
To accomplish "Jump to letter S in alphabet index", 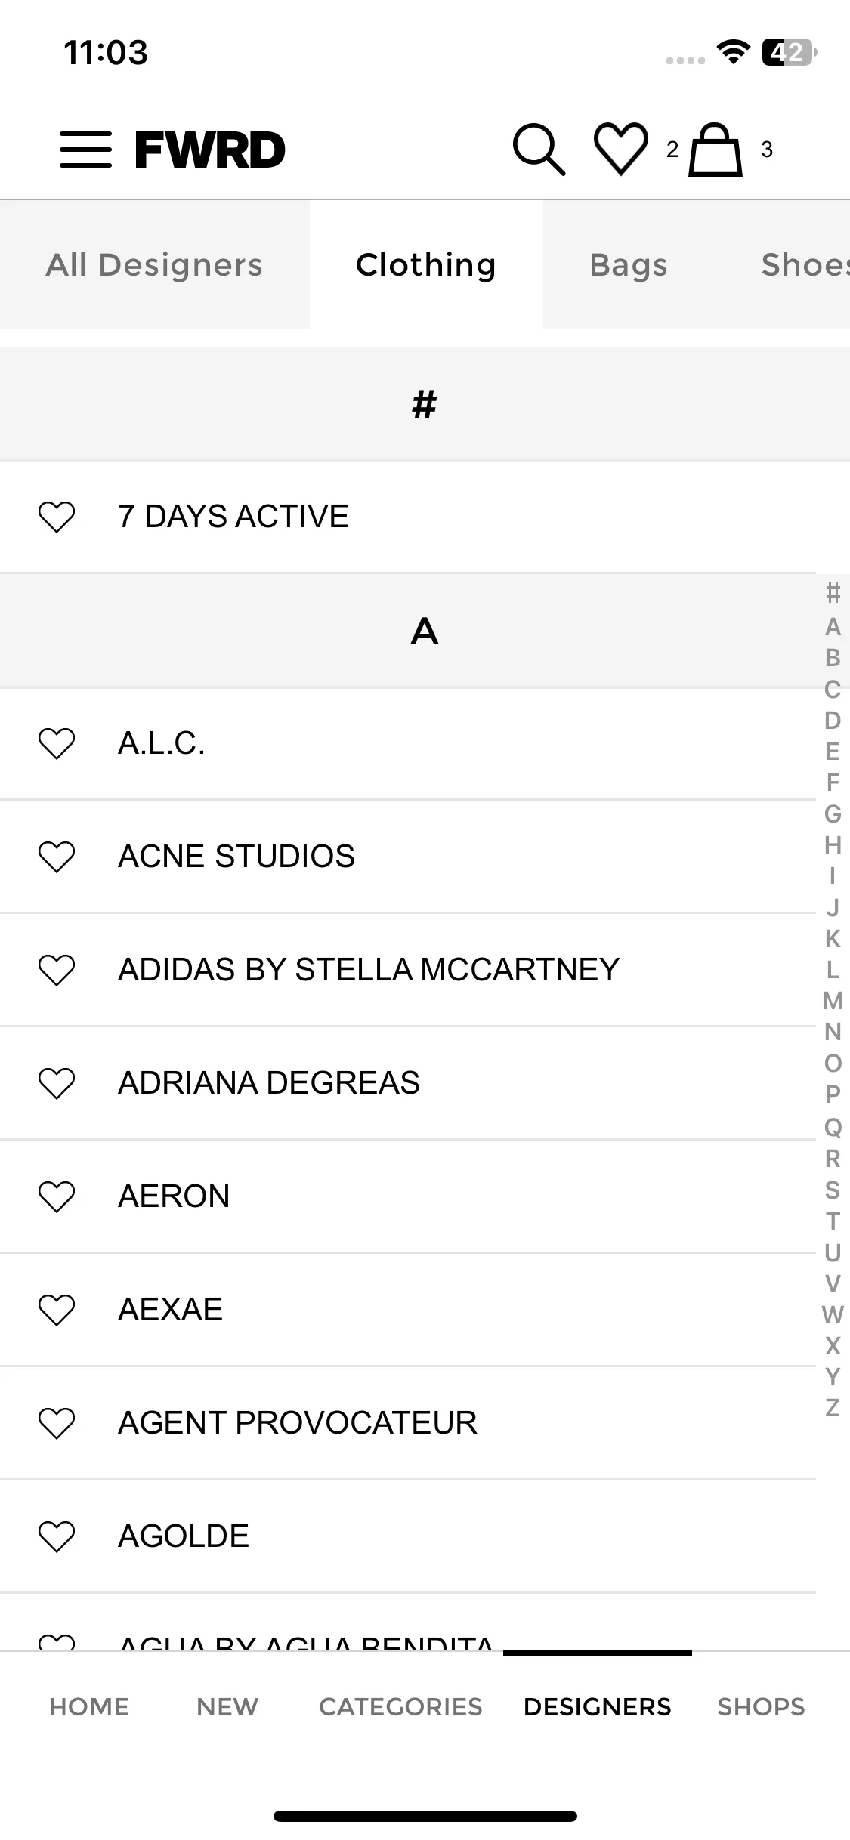I will (833, 1190).
